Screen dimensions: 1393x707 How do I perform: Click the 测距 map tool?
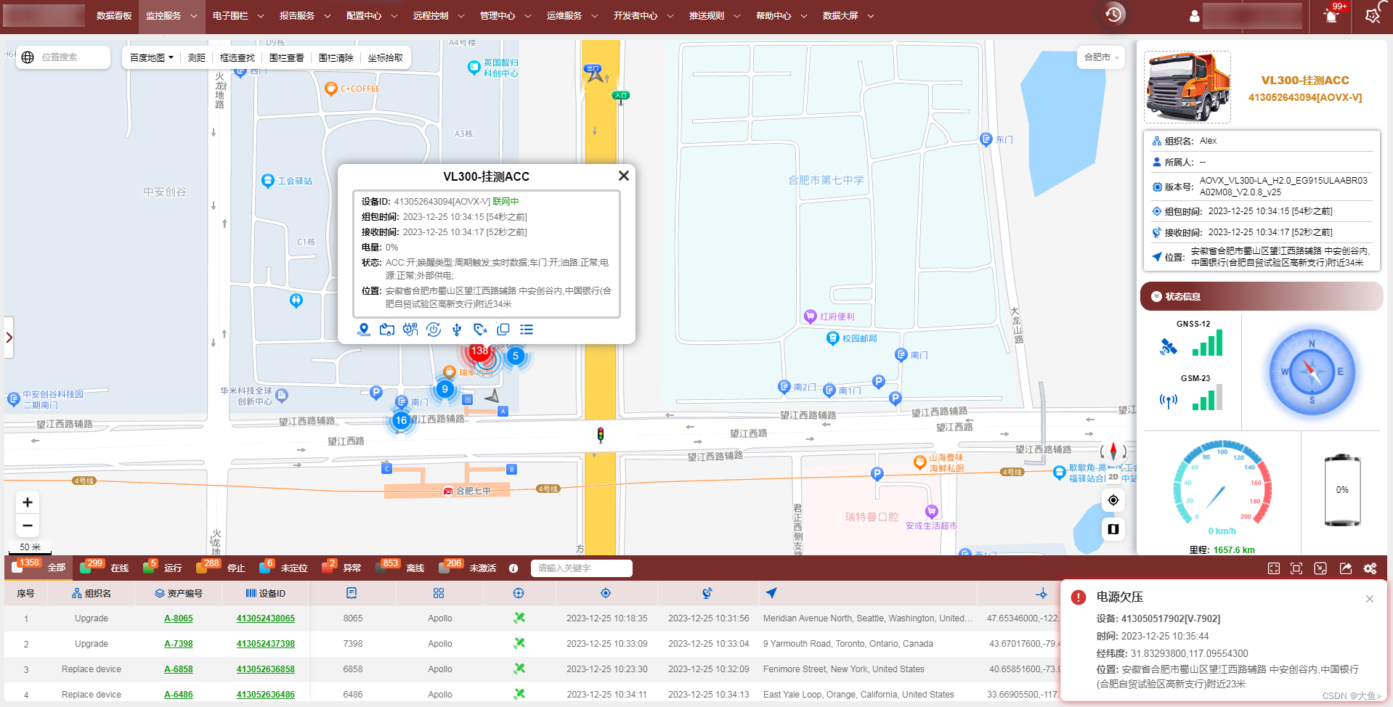pyautogui.click(x=196, y=57)
